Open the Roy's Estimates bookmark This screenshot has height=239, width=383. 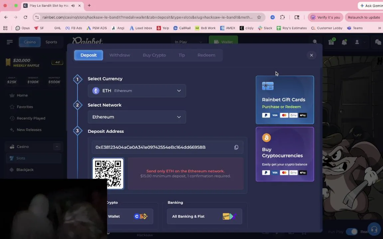click(x=292, y=28)
